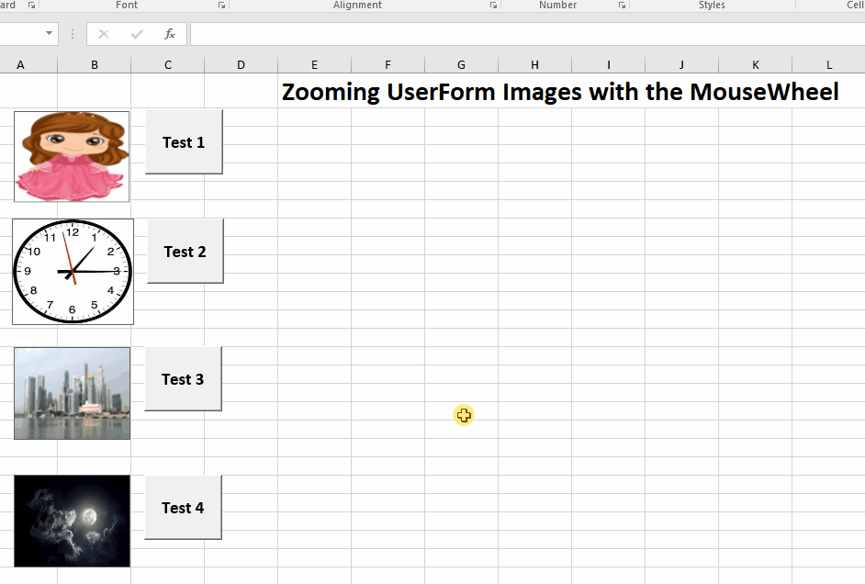
Task: Select the cartoon girl image
Action: click(x=72, y=156)
